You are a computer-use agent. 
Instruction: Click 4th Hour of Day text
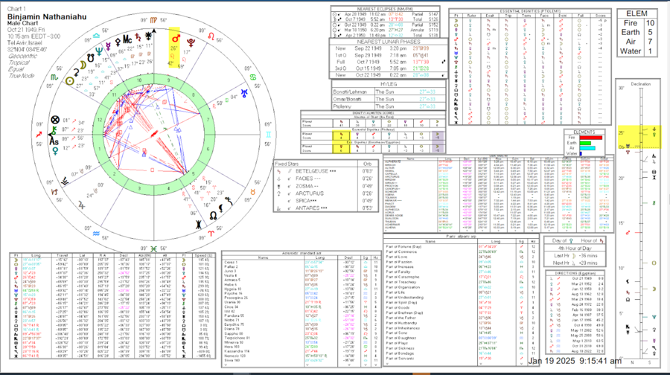click(575, 248)
